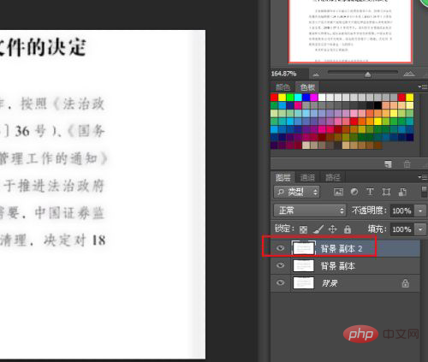
Task: Choose the pure blue swatch in first row
Action: pos(306,98)
